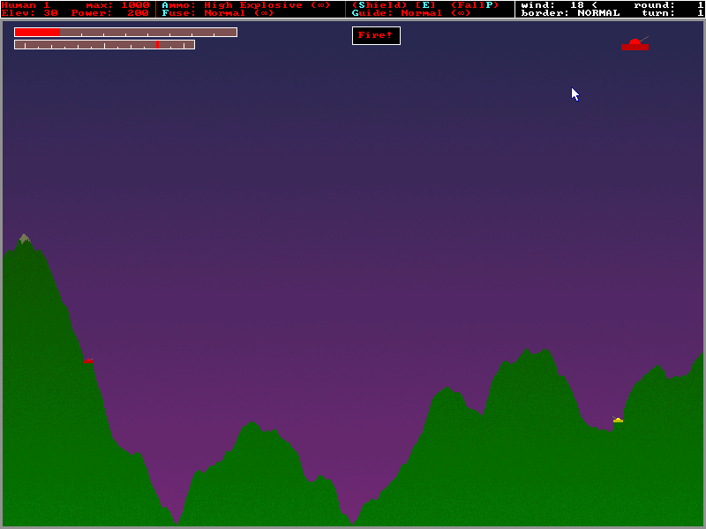706x529 pixels.
Task: Click the Elev: 30 readout
Action: 30,13
